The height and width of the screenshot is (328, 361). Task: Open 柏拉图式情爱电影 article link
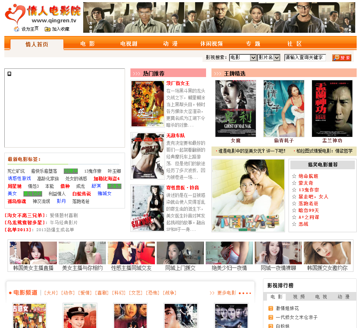[x=324, y=151]
